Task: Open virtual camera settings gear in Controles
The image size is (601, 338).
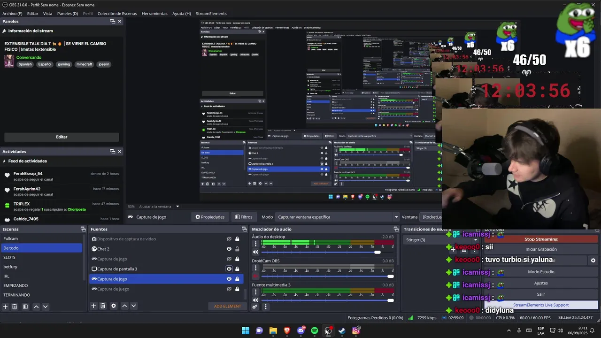Action: pos(593,261)
